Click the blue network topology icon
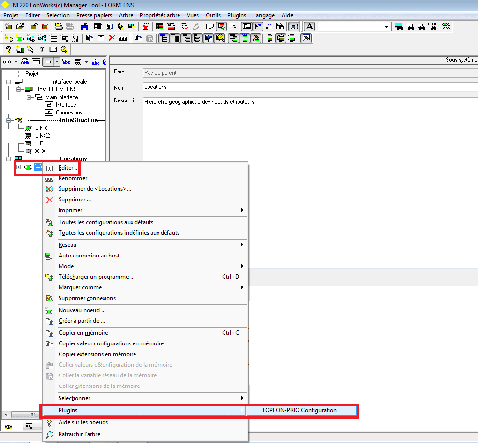478x443 pixels. (84, 27)
